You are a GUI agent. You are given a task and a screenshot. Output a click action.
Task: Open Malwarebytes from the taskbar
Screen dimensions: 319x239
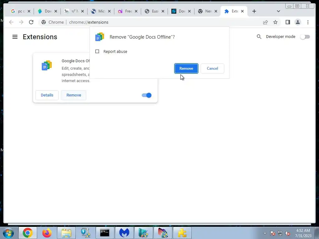coord(124,233)
